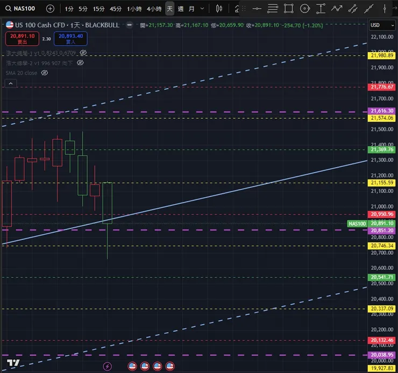Image resolution: width=398 pixels, height=373 pixels.
Task: Click the 收=20,891.10 close value in header
Action: [262, 25]
